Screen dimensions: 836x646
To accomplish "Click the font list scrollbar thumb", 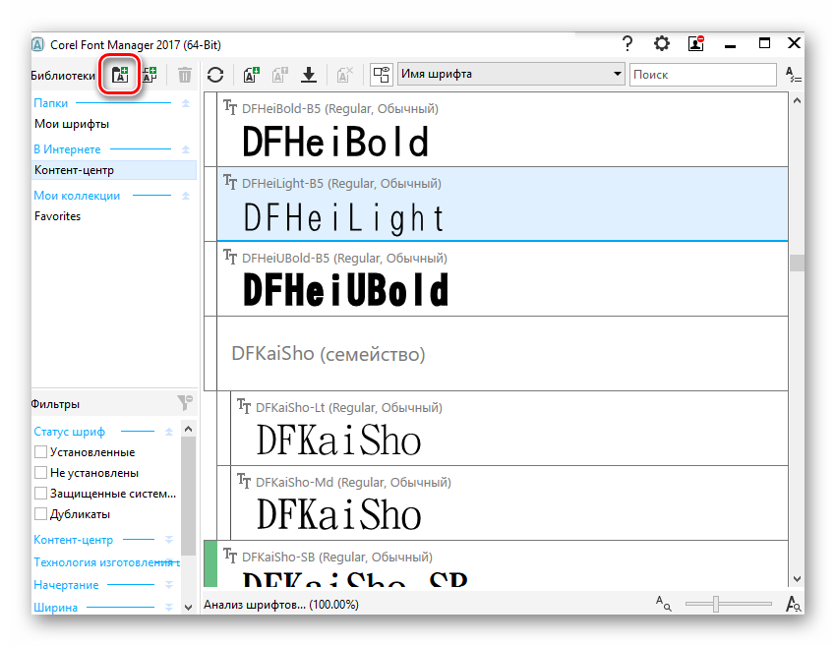I will point(797,264).
